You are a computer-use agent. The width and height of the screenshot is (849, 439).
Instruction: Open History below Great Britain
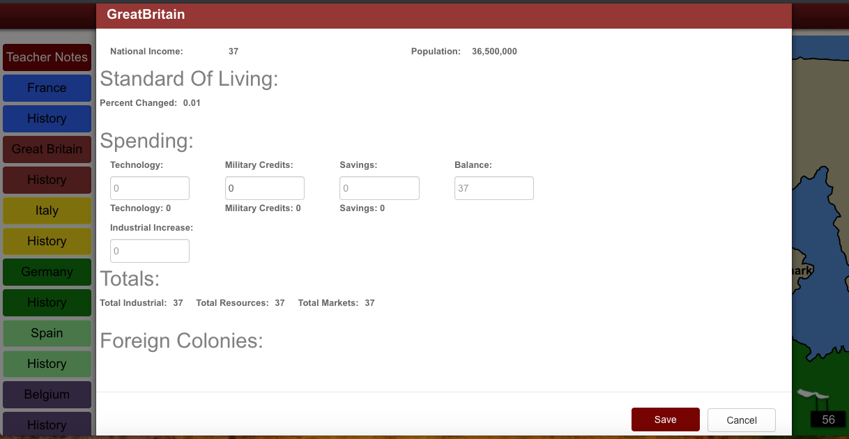click(47, 180)
